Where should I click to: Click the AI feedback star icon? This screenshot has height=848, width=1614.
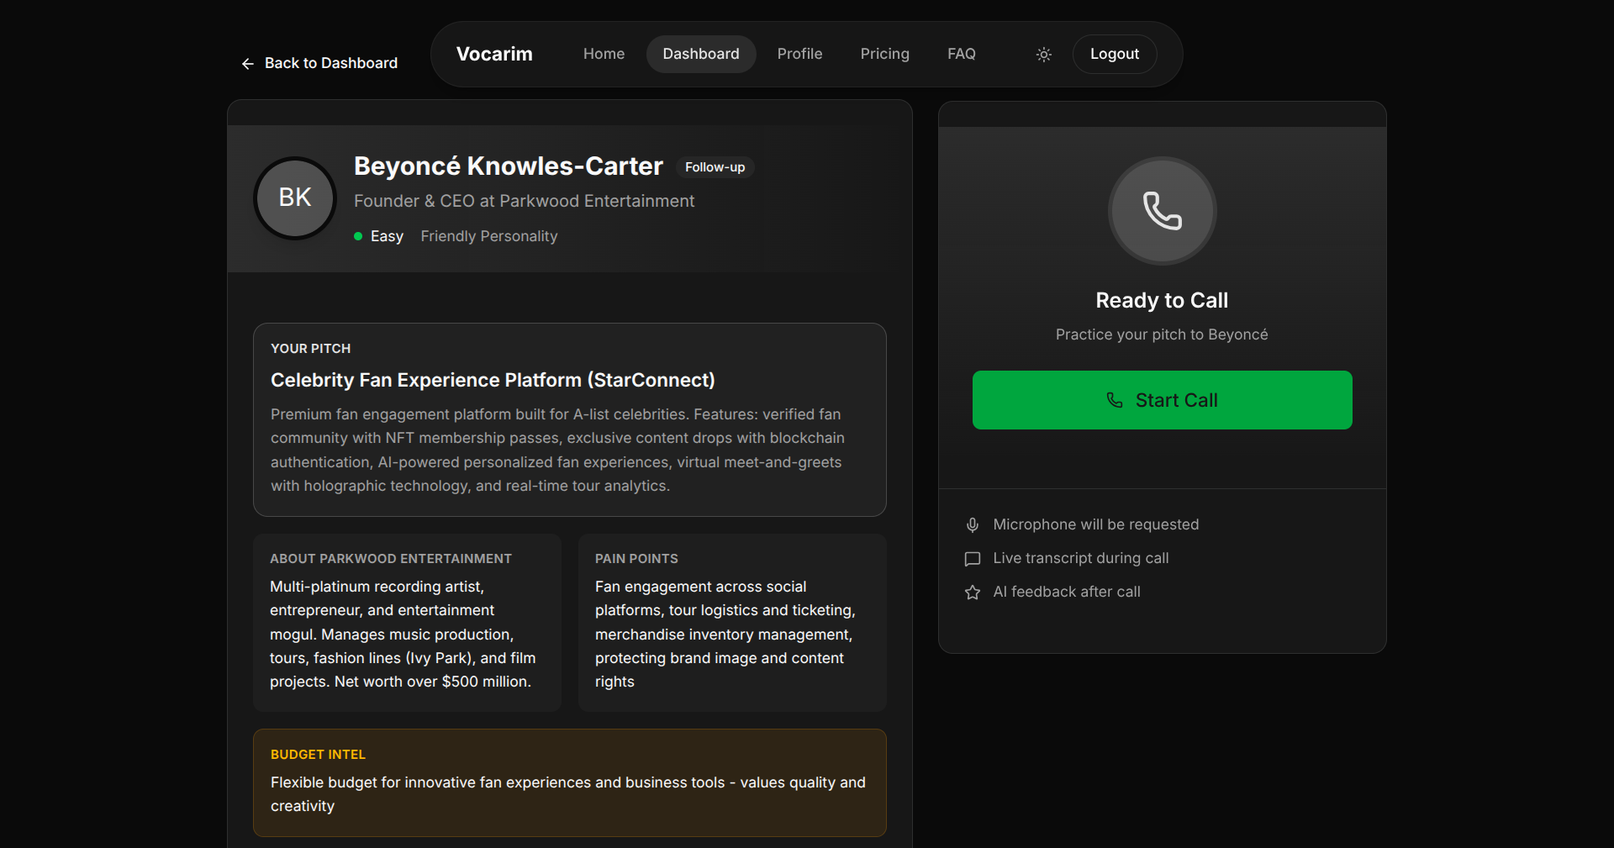[973, 593]
